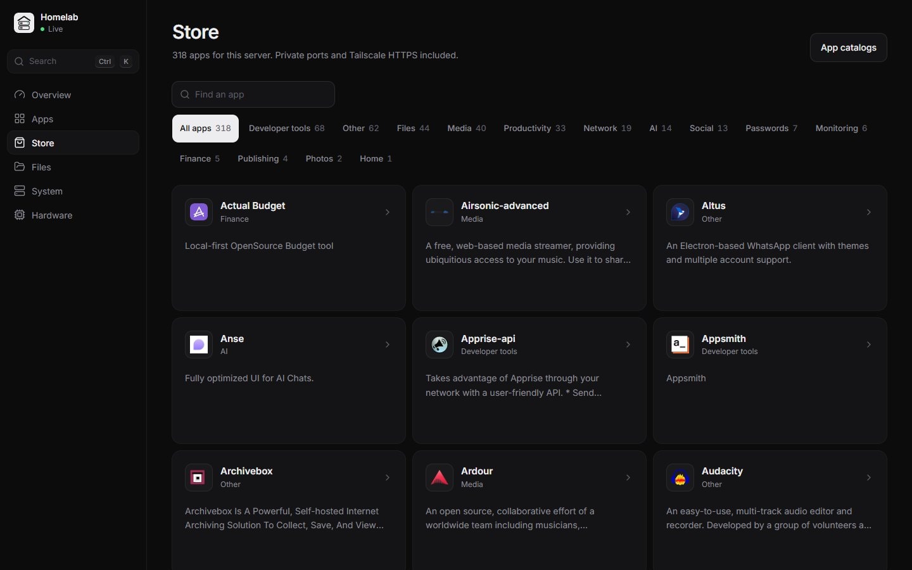The width and height of the screenshot is (912, 570).
Task: Filter by AI category tab
Action: pyautogui.click(x=661, y=129)
